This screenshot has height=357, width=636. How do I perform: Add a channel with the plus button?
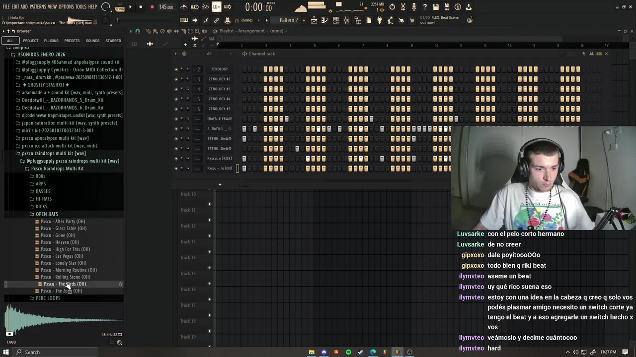(220, 184)
